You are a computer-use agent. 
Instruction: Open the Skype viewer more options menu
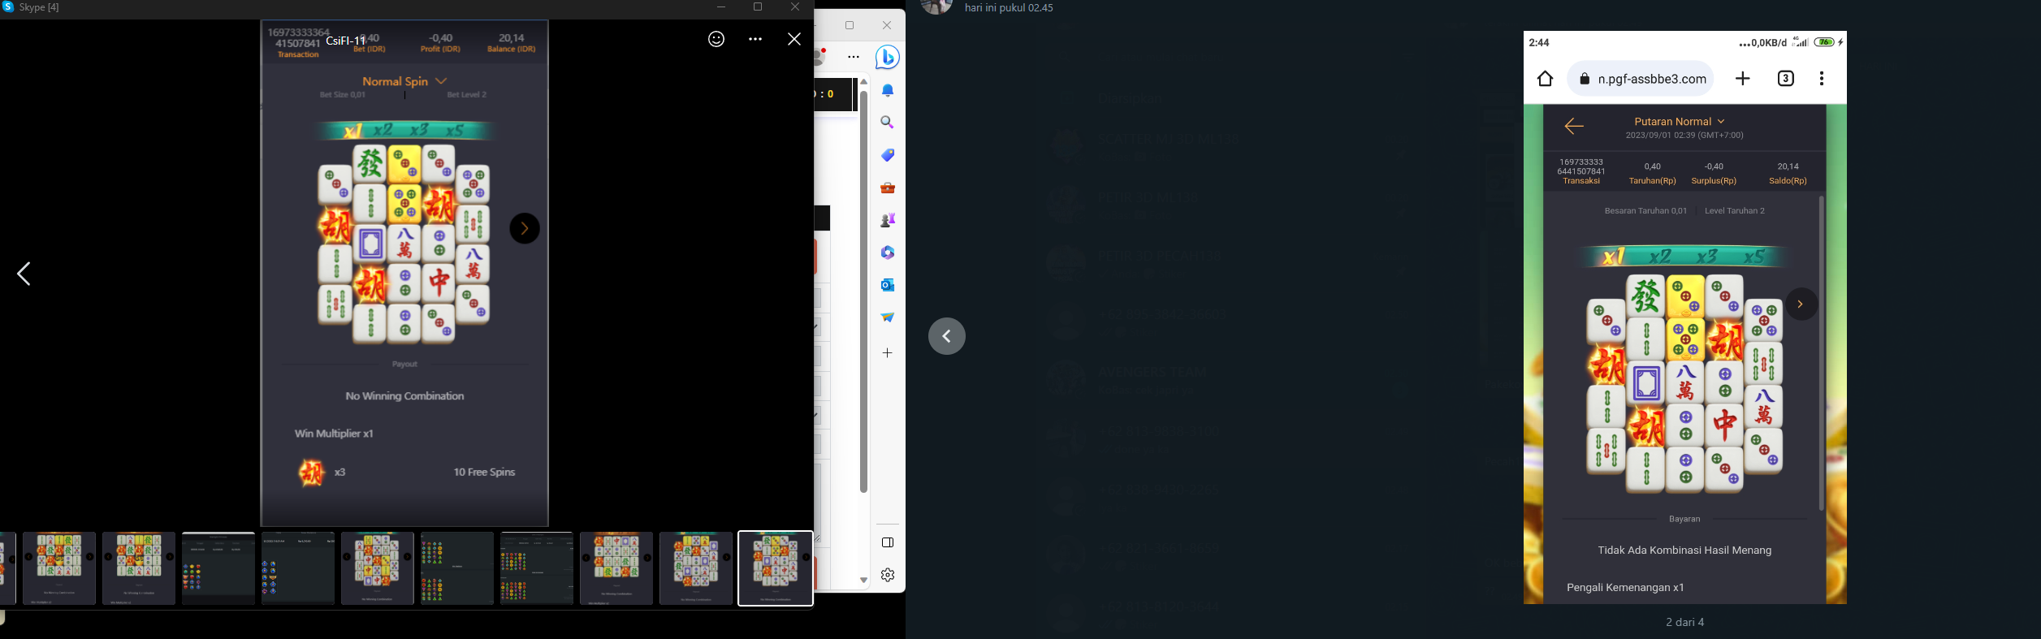click(x=755, y=39)
